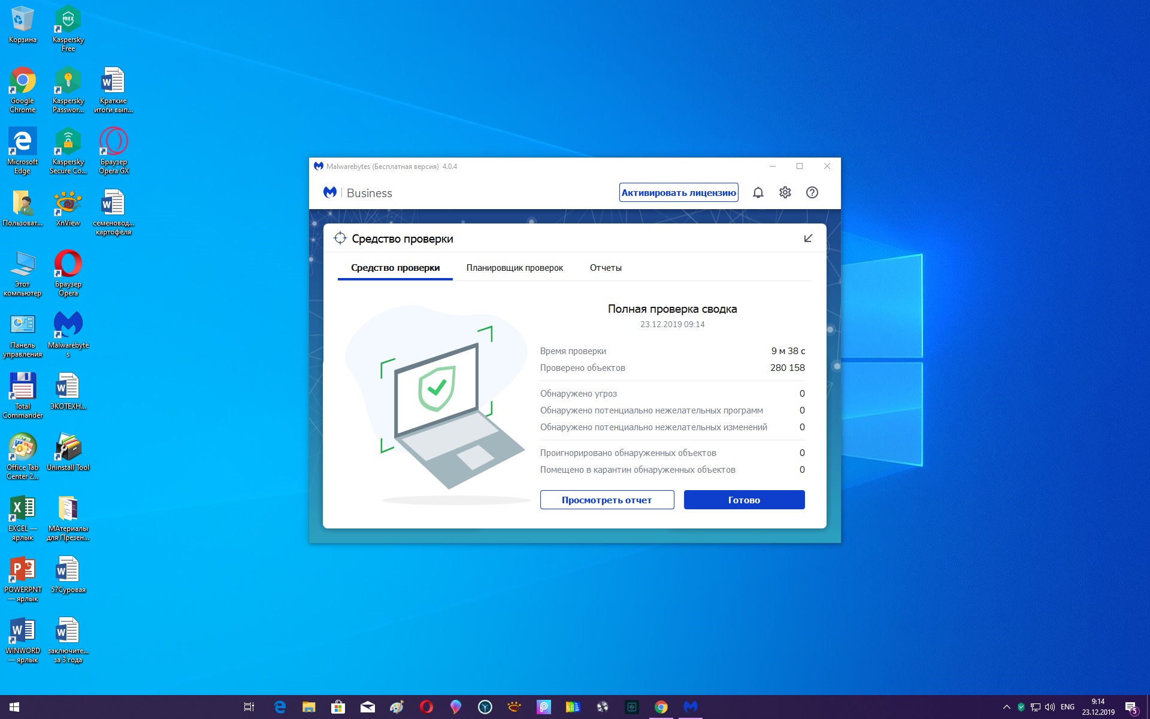
Task: Expand hidden system tray icons chevron
Action: pyautogui.click(x=1006, y=707)
